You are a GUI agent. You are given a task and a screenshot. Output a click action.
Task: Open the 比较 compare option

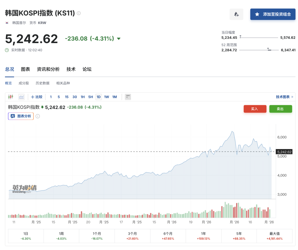[x=37, y=97]
